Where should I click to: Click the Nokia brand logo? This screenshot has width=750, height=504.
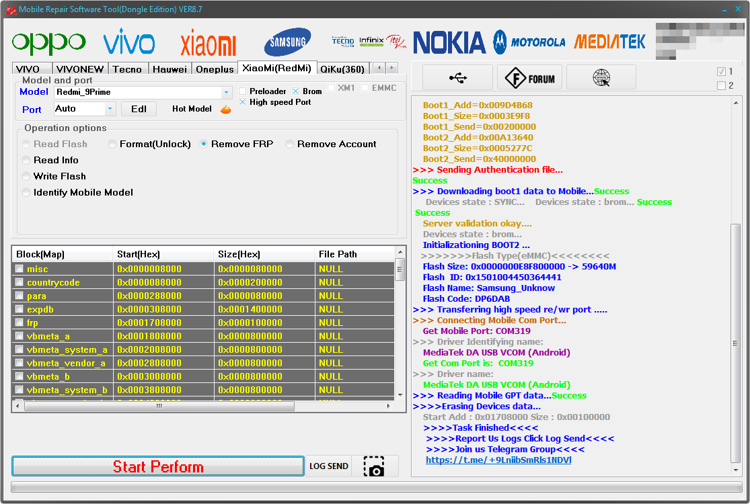coord(449,42)
